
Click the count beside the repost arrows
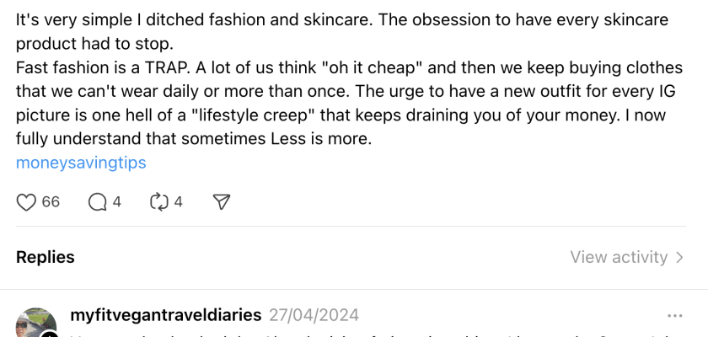[178, 202]
